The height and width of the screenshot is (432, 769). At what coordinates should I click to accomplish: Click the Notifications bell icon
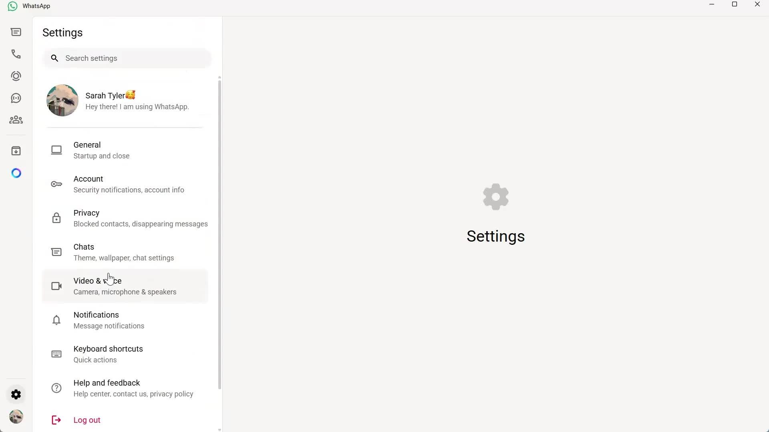coord(56,320)
